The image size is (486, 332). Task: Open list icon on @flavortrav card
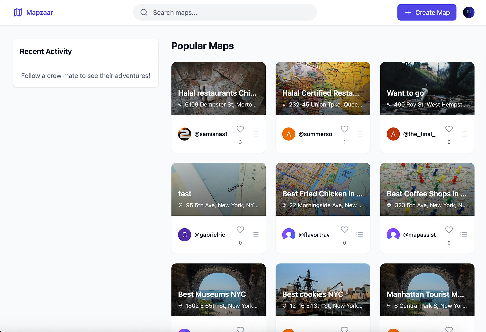click(x=359, y=235)
